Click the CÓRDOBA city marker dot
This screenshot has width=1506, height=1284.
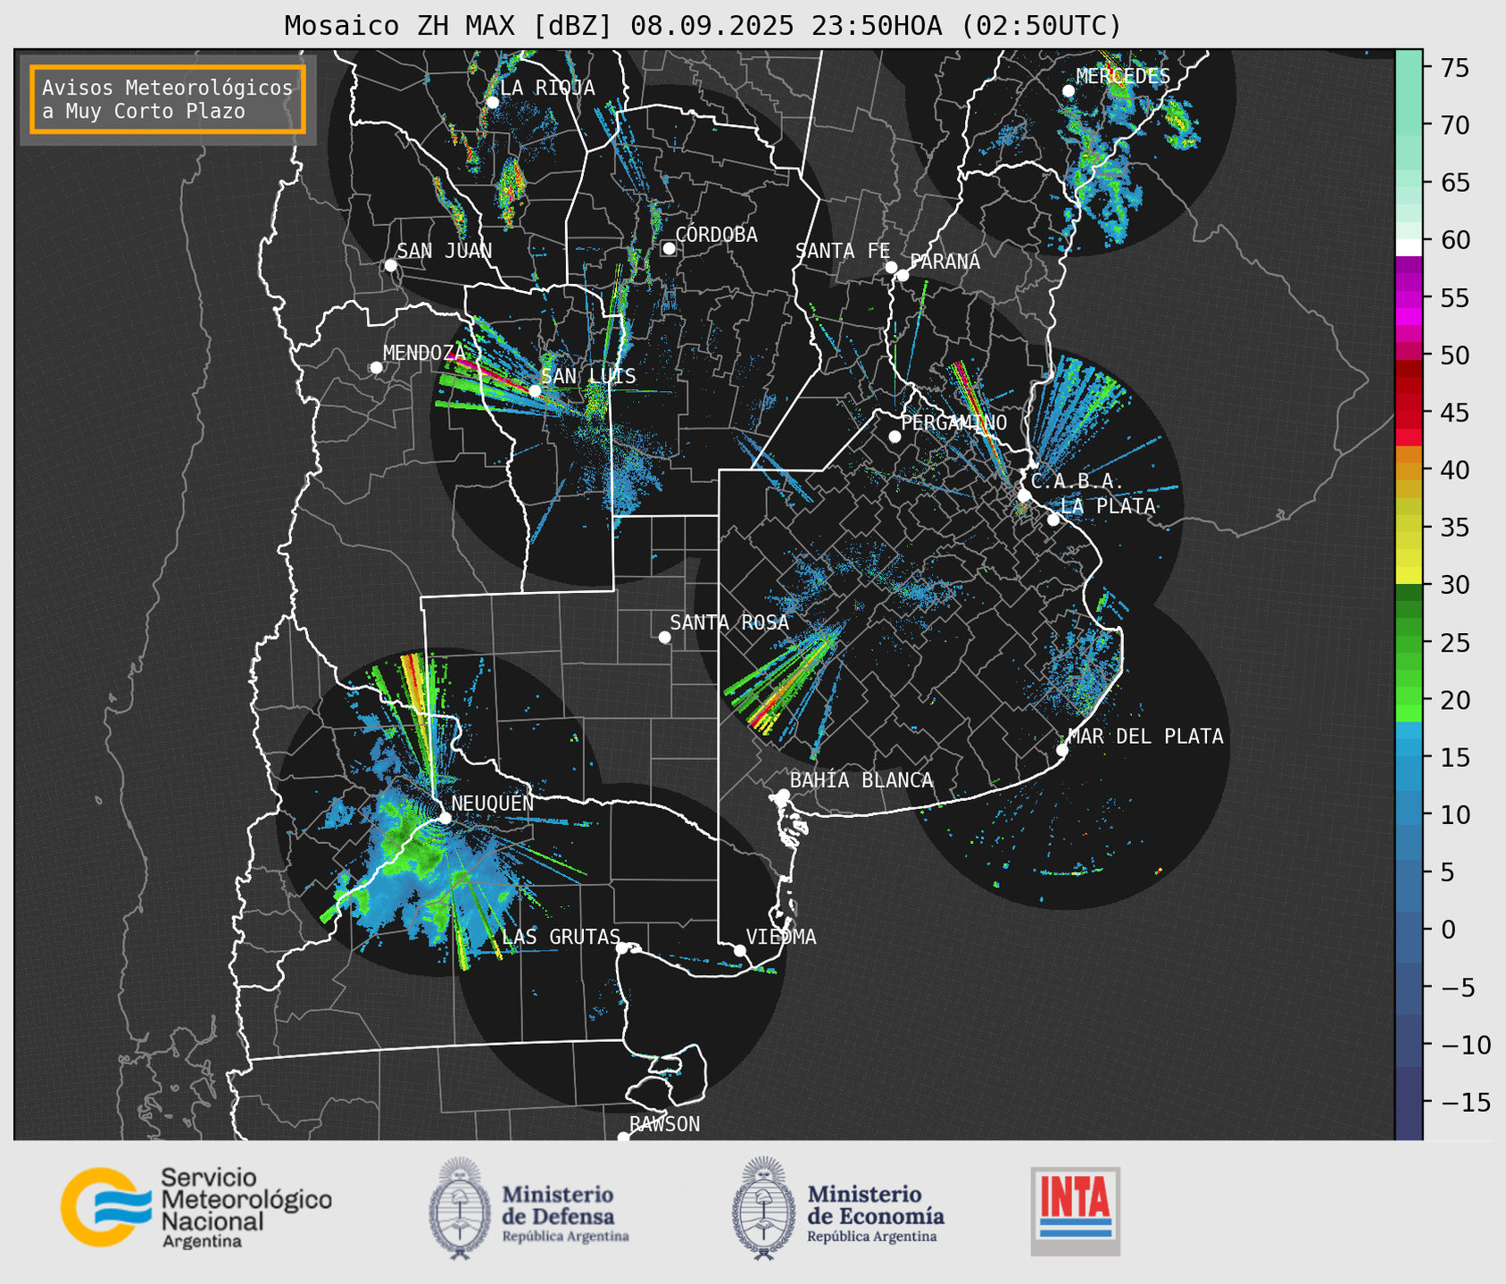coord(669,248)
